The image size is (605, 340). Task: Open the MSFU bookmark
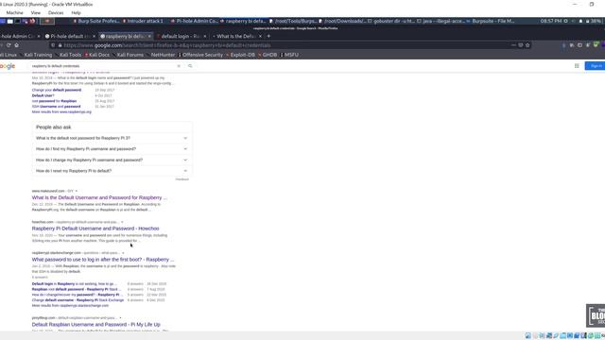289,55
